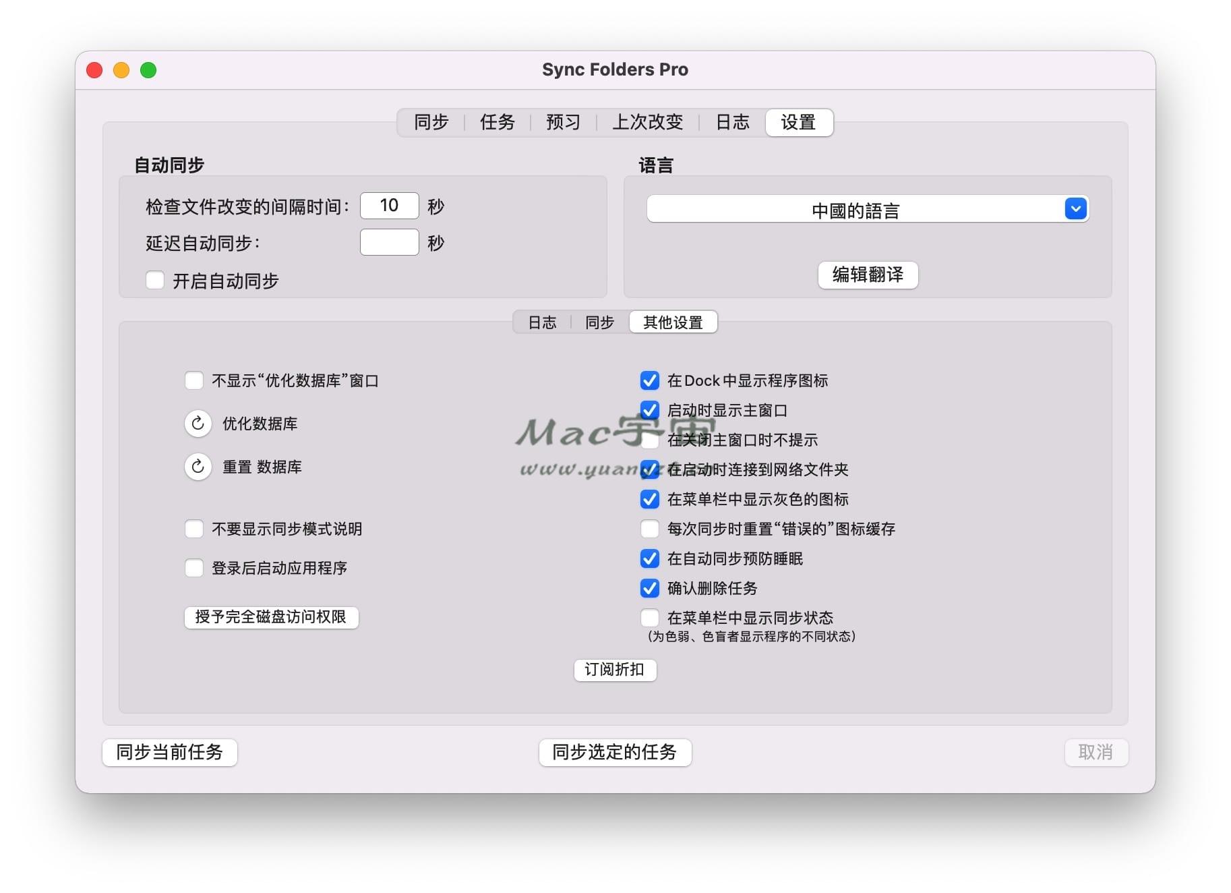Viewport: 1231px width, 893px height.
Task: Click the Reset database refresh icon
Action: point(198,466)
